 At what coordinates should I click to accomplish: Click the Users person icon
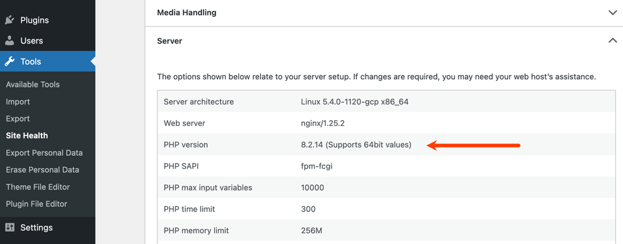[10, 40]
